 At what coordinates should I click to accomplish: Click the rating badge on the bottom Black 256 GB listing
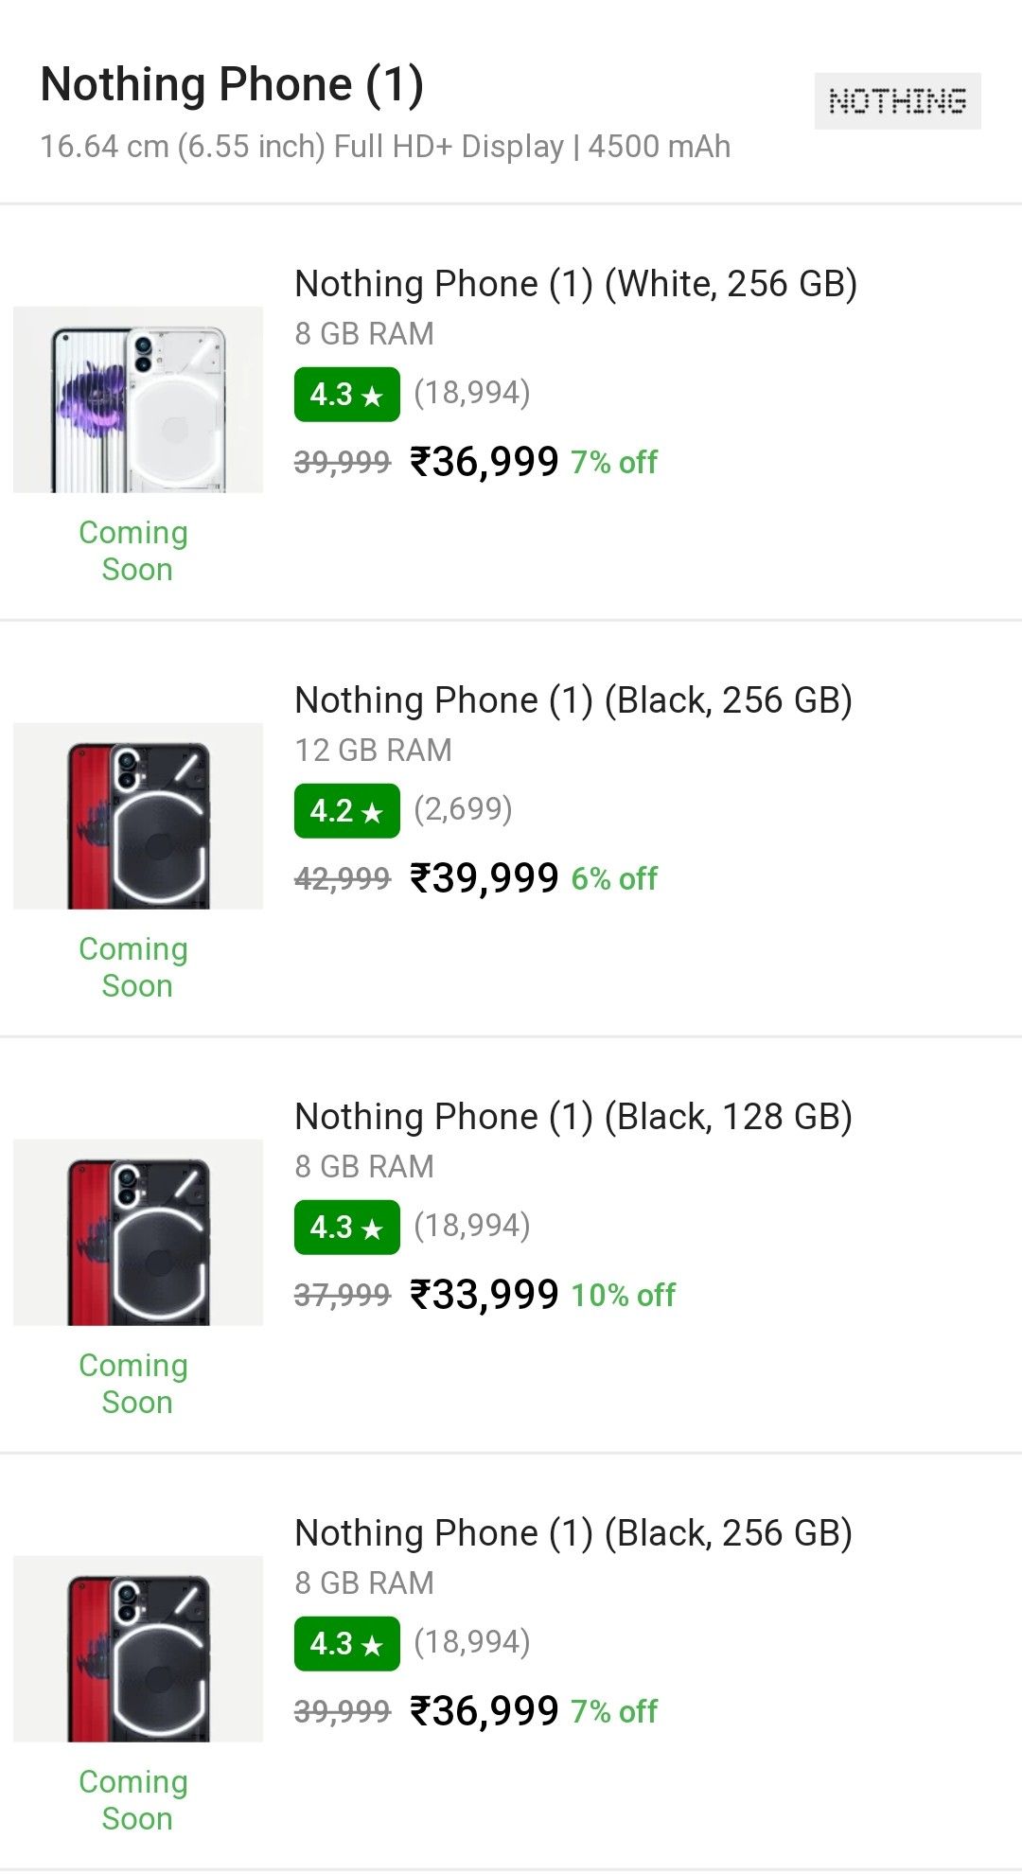tap(345, 1644)
